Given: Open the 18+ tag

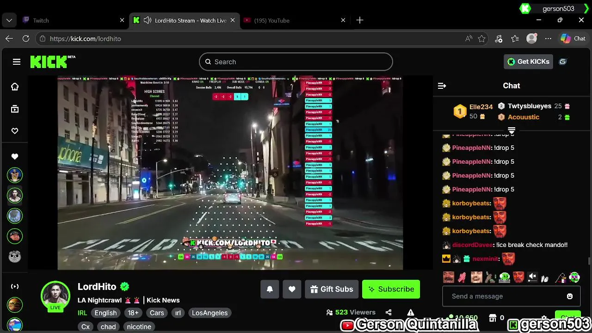Looking at the screenshot, I should click(133, 313).
